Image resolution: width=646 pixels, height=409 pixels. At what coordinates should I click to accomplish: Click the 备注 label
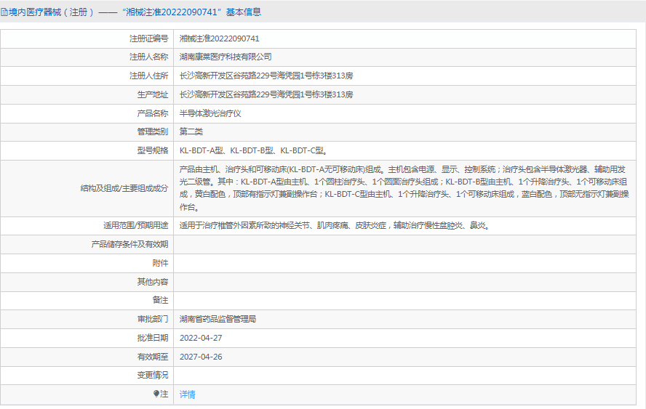(x=160, y=300)
